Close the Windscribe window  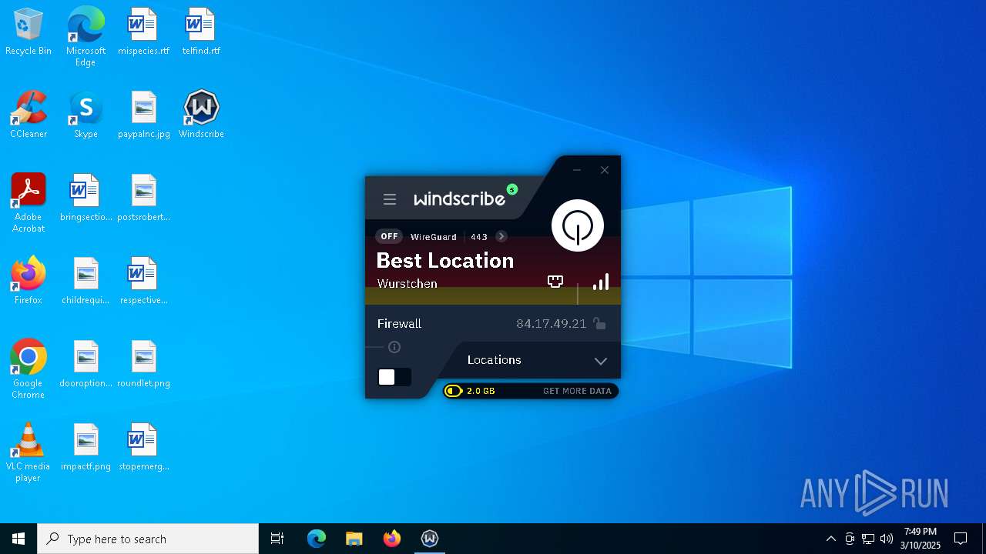pyautogui.click(x=605, y=170)
